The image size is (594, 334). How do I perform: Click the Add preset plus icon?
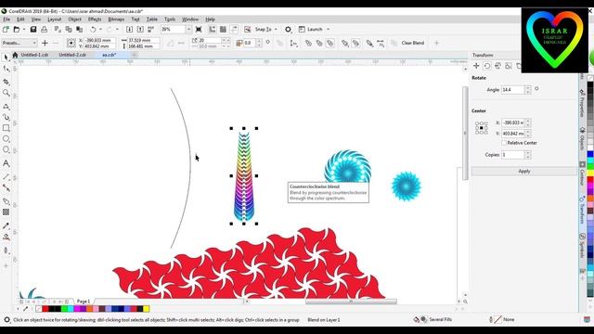click(45, 44)
